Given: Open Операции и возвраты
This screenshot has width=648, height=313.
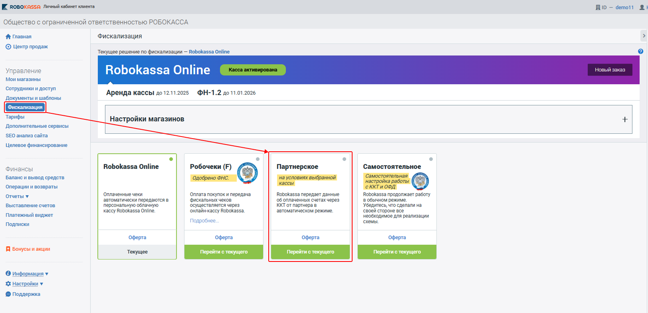Looking at the screenshot, I should [32, 186].
